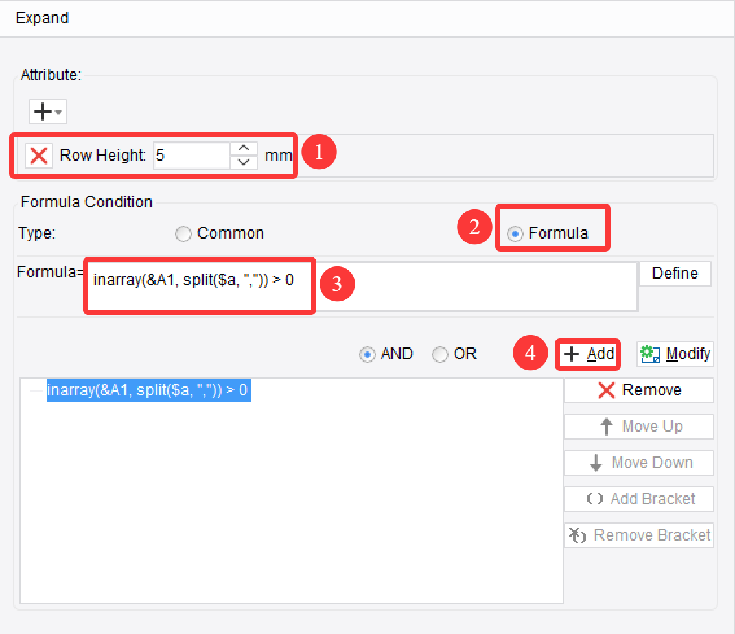This screenshot has width=735, height=634.
Task: Click the Remove Bracket icon
Action: coord(577,535)
